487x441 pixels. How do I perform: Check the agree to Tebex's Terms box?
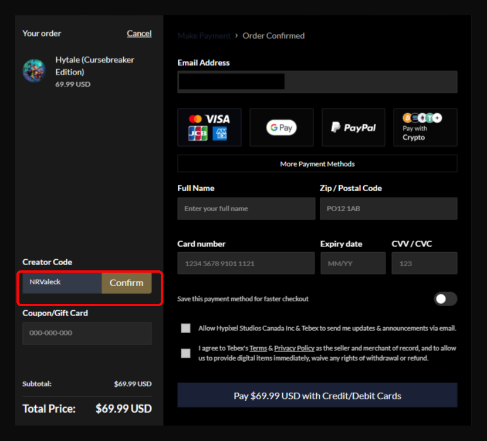click(x=186, y=353)
